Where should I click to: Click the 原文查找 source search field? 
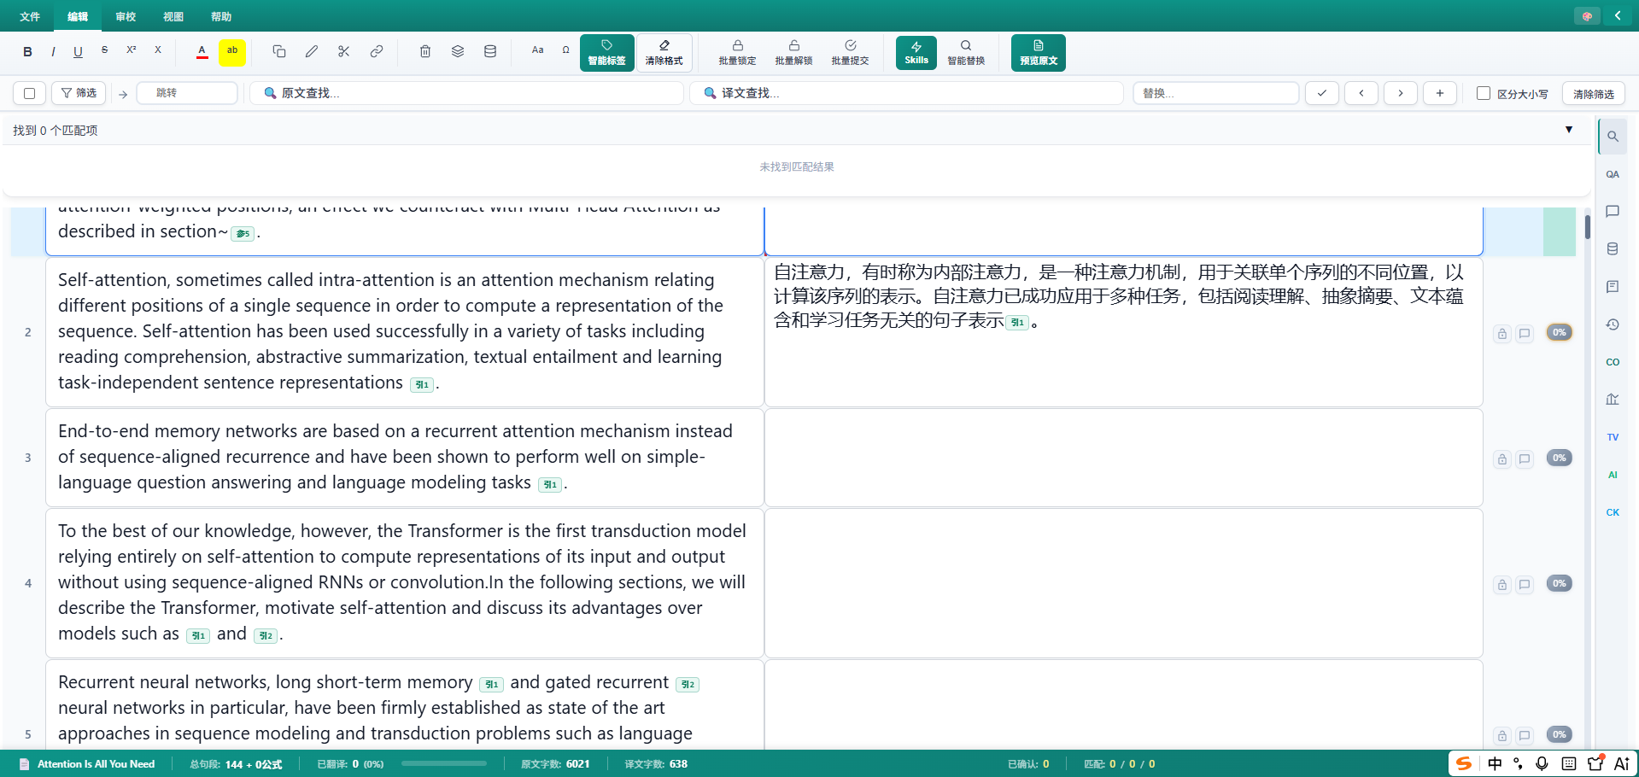coord(467,93)
